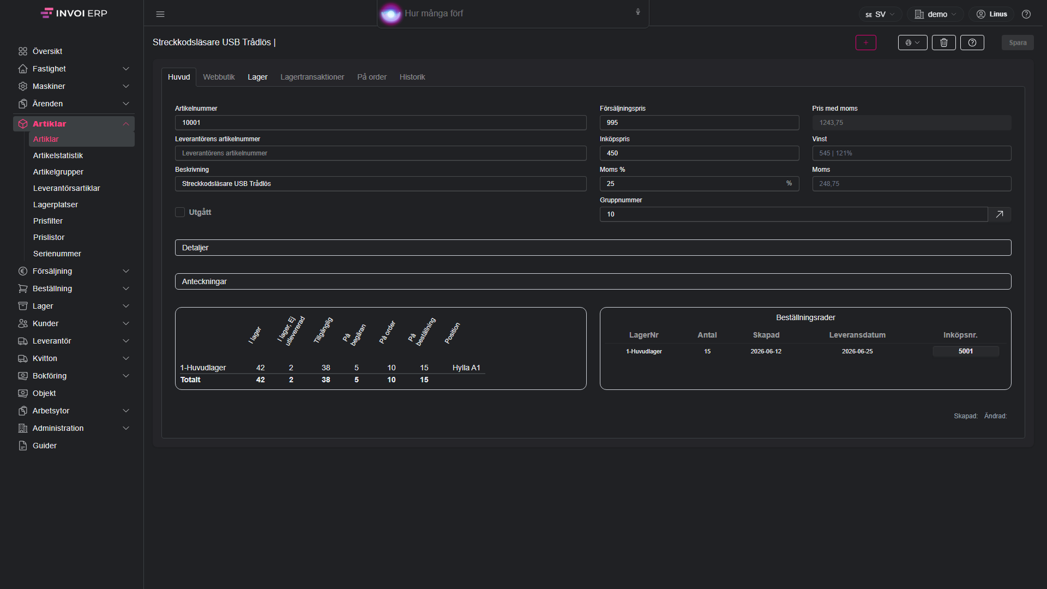This screenshot has height=589, width=1047.
Task: Toggle the Utgått checkbox
Action: click(x=180, y=212)
